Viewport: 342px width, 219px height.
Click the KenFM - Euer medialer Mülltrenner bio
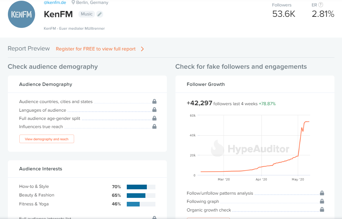(74, 28)
